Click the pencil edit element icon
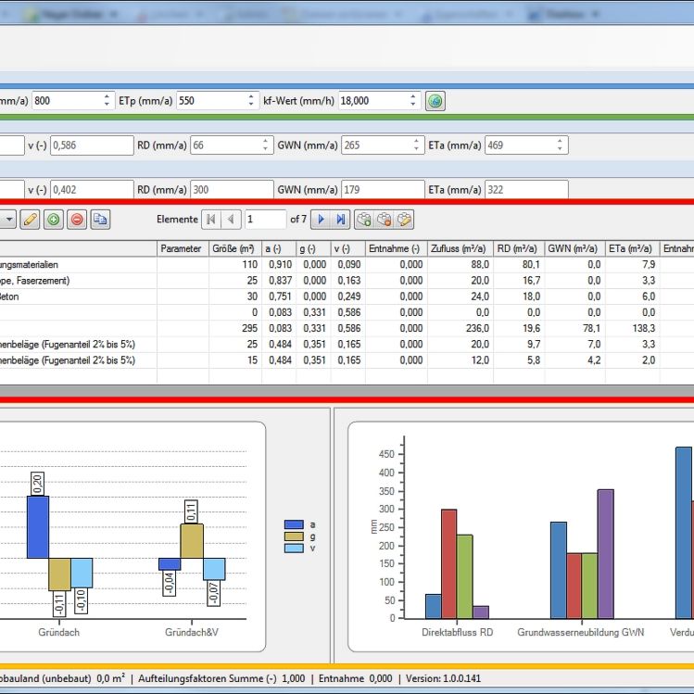694x694 pixels. tap(30, 220)
